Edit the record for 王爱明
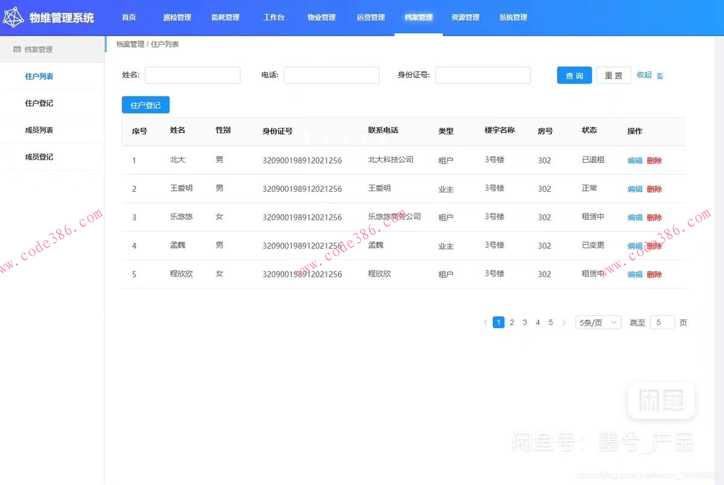 coord(634,189)
